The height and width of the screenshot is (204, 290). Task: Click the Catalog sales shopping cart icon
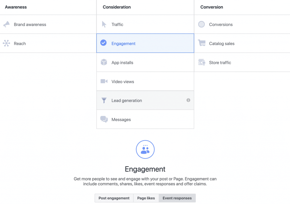click(x=202, y=43)
